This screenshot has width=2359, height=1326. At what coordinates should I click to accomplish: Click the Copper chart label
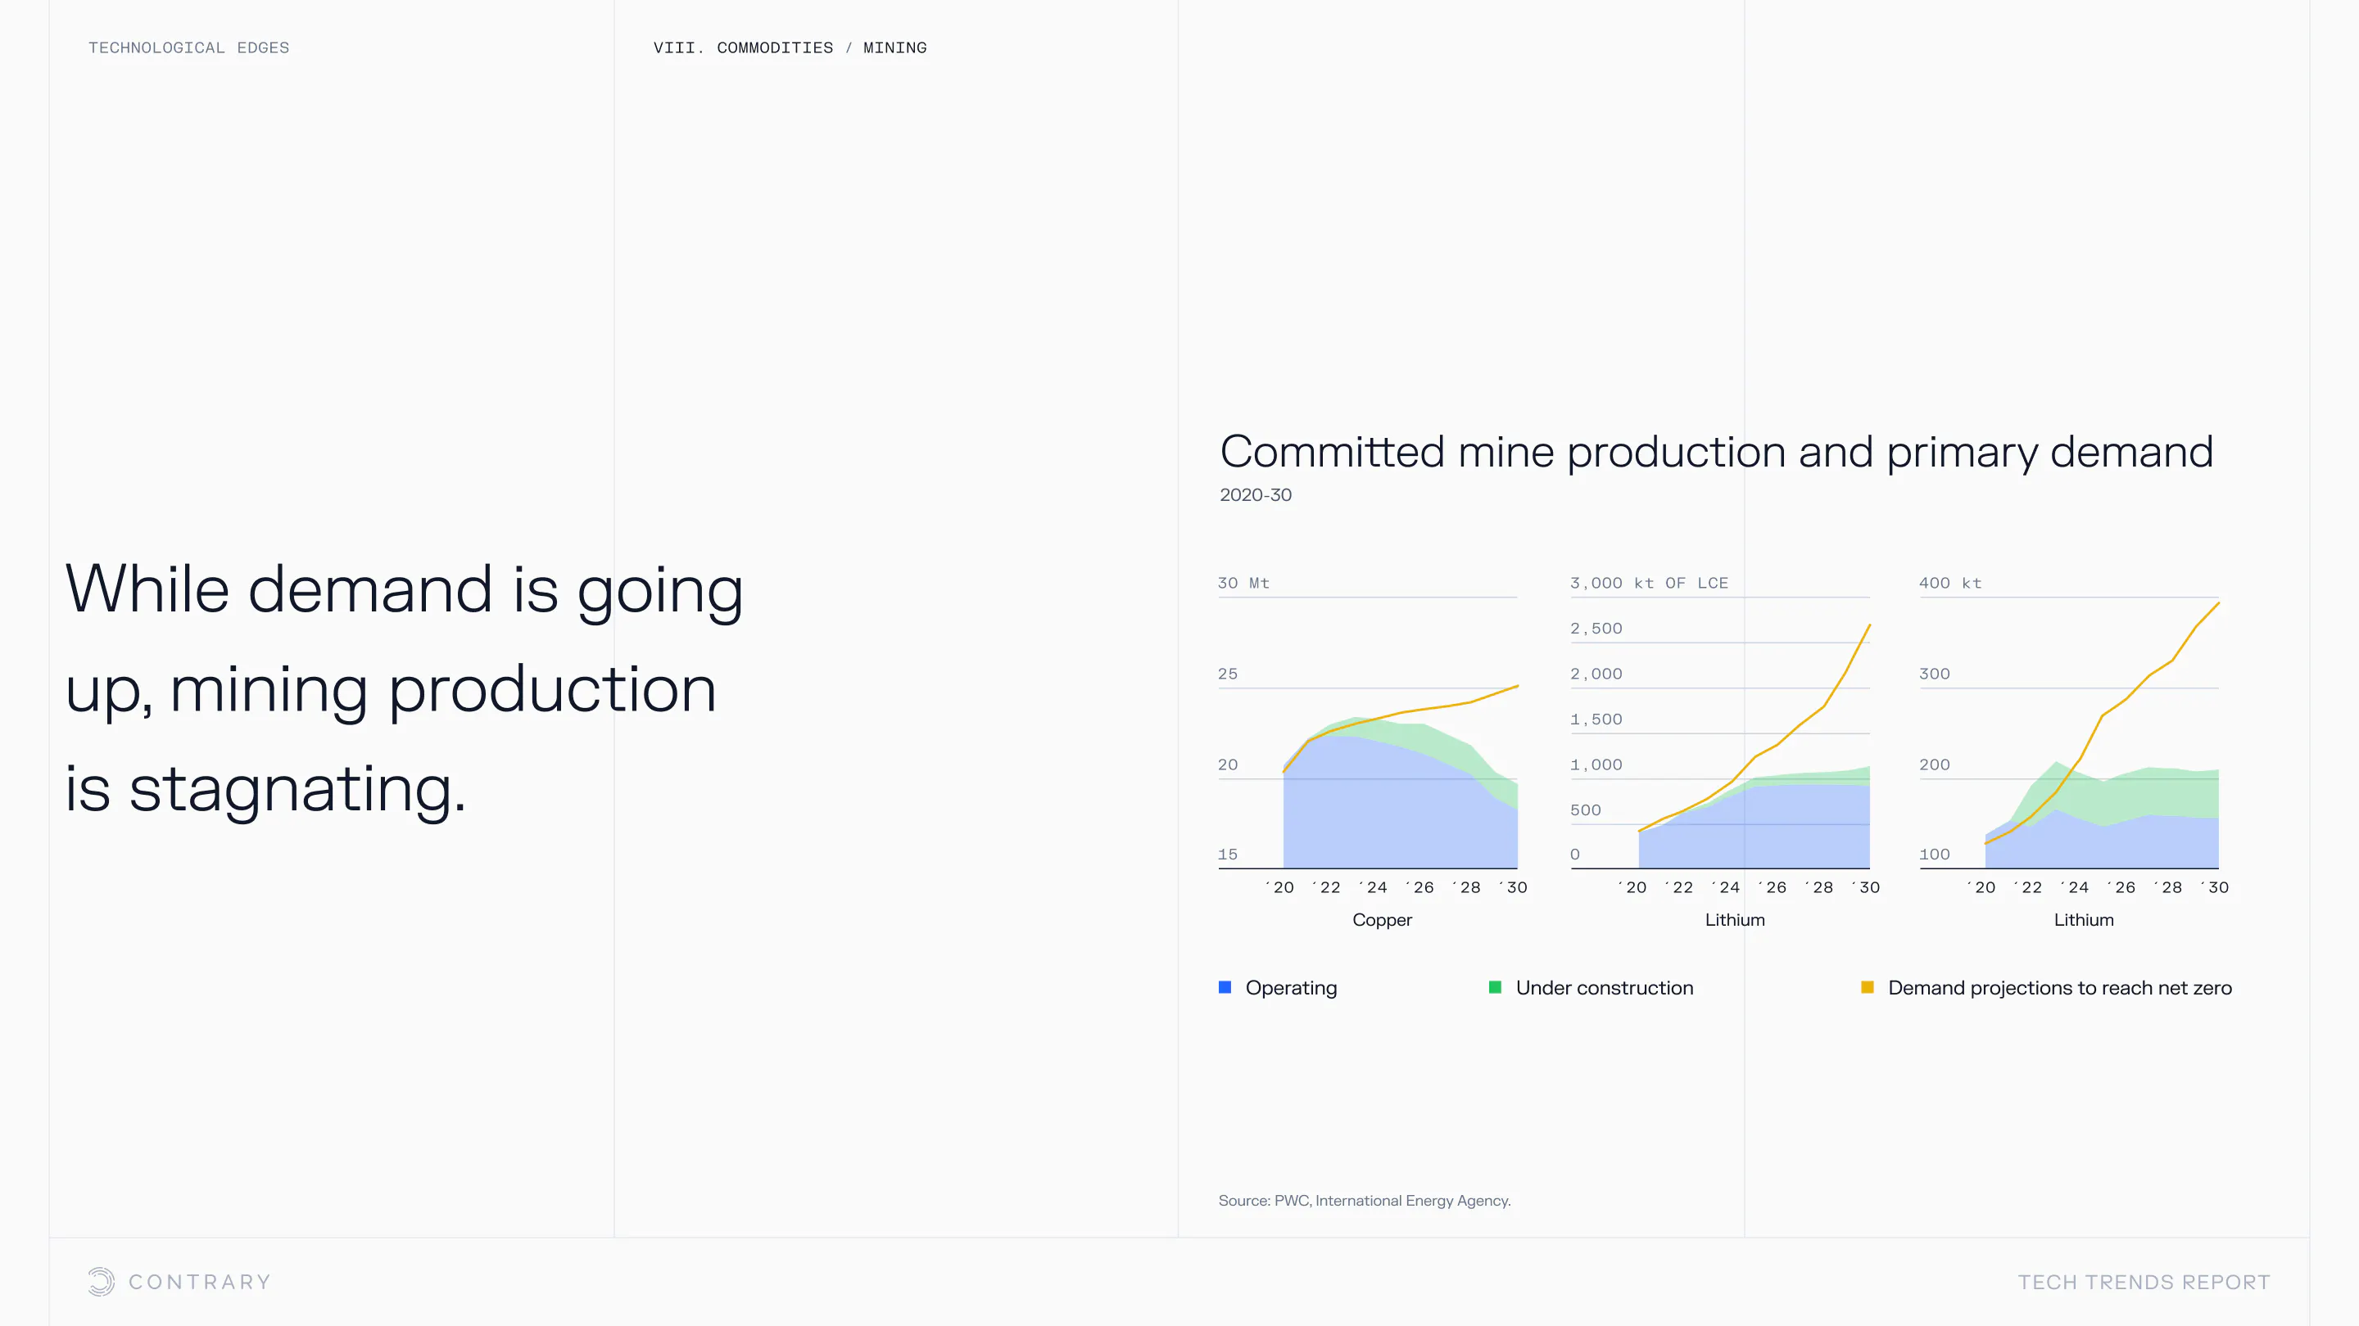click(x=1381, y=920)
